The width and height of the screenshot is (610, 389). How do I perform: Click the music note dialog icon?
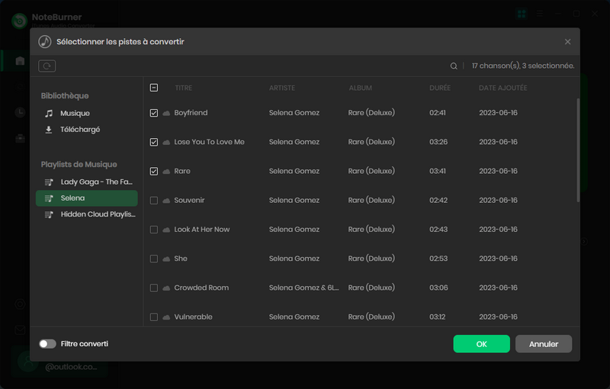coord(45,42)
